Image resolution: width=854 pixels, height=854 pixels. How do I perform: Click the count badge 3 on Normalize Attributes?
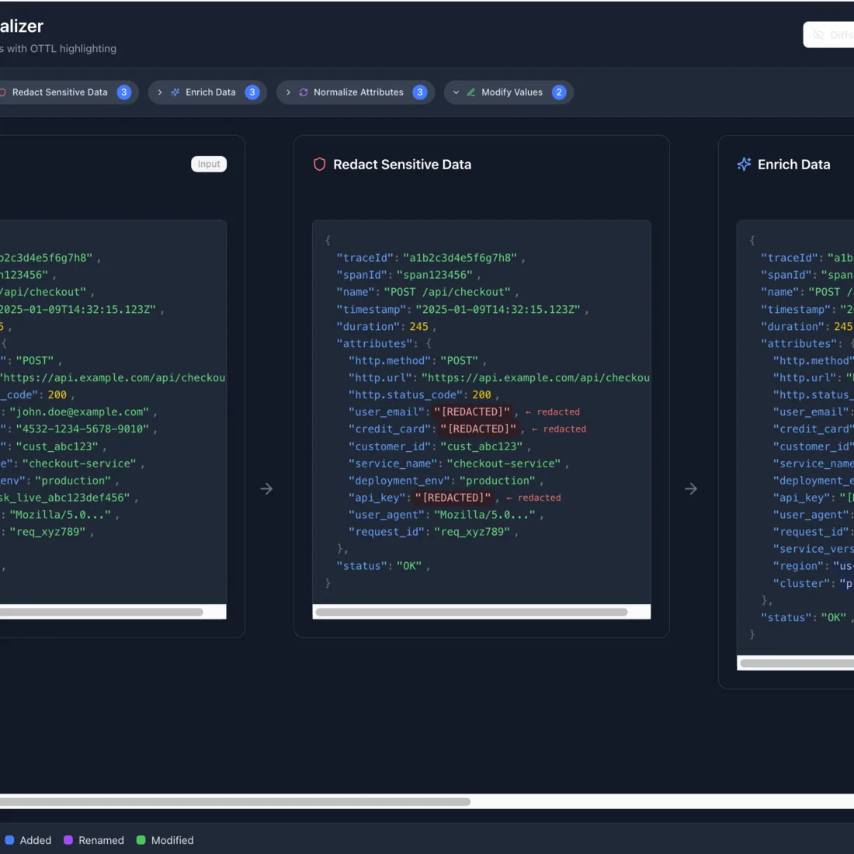420,92
